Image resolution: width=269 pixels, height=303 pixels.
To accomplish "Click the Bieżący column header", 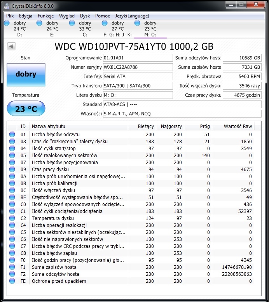I will 142,126.
